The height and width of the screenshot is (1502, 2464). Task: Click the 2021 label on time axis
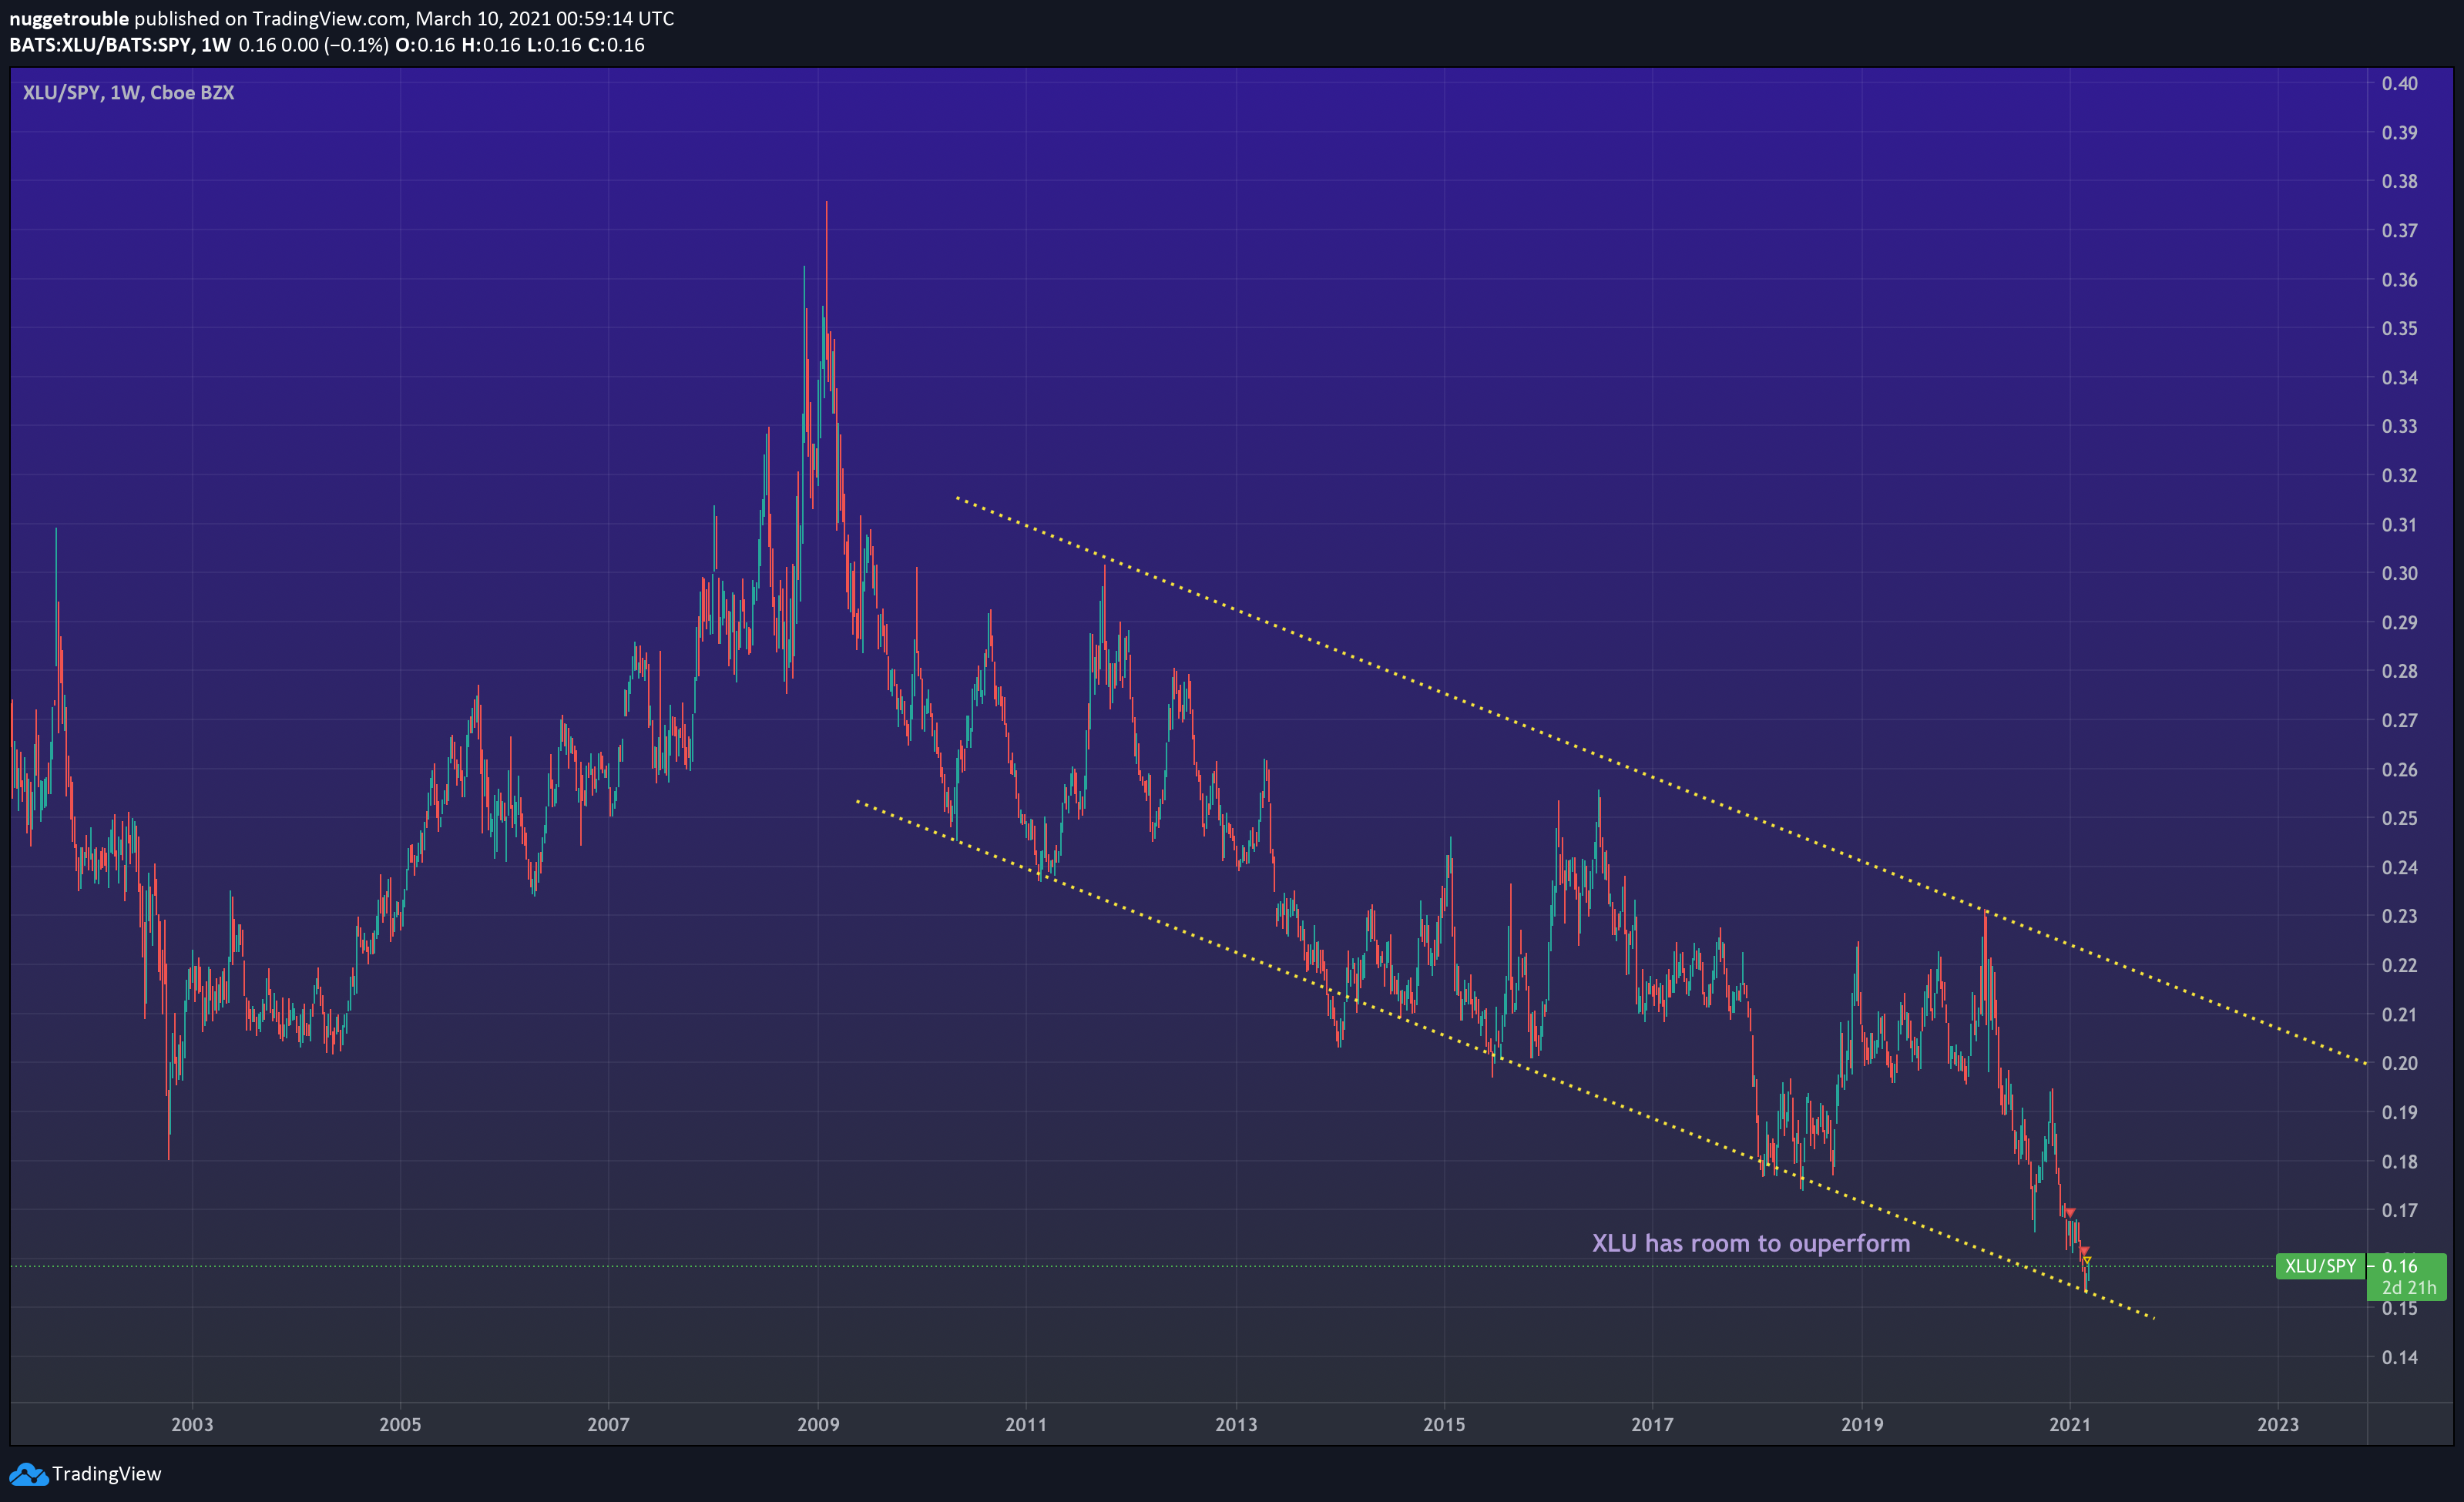pyautogui.click(x=2070, y=1424)
